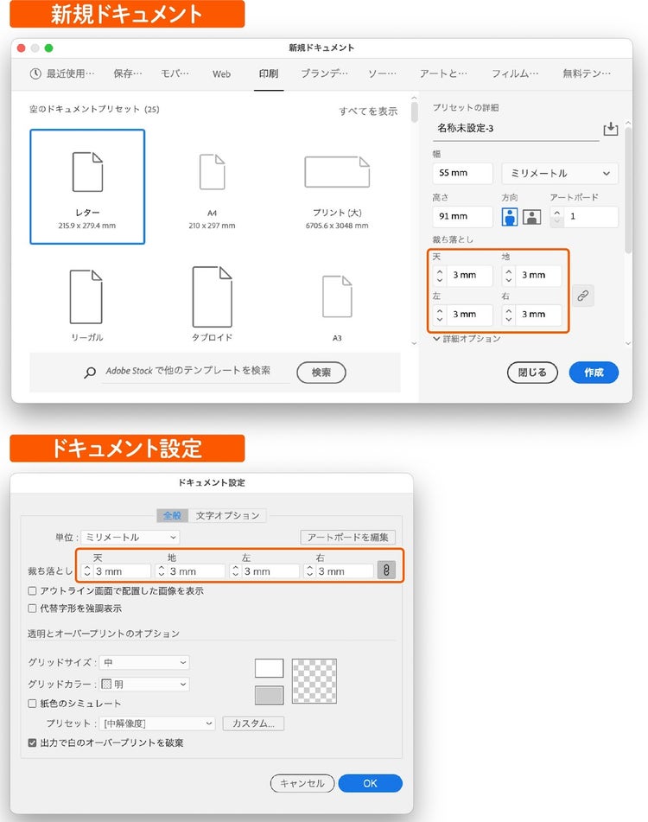Switch to the モバイル tab
This screenshot has height=822, width=648.
[175, 73]
